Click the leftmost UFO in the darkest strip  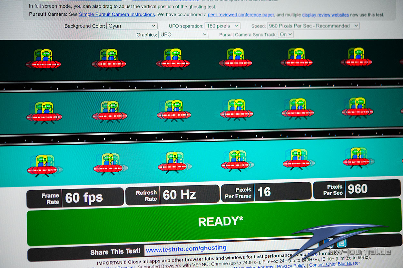coord(43,59)
